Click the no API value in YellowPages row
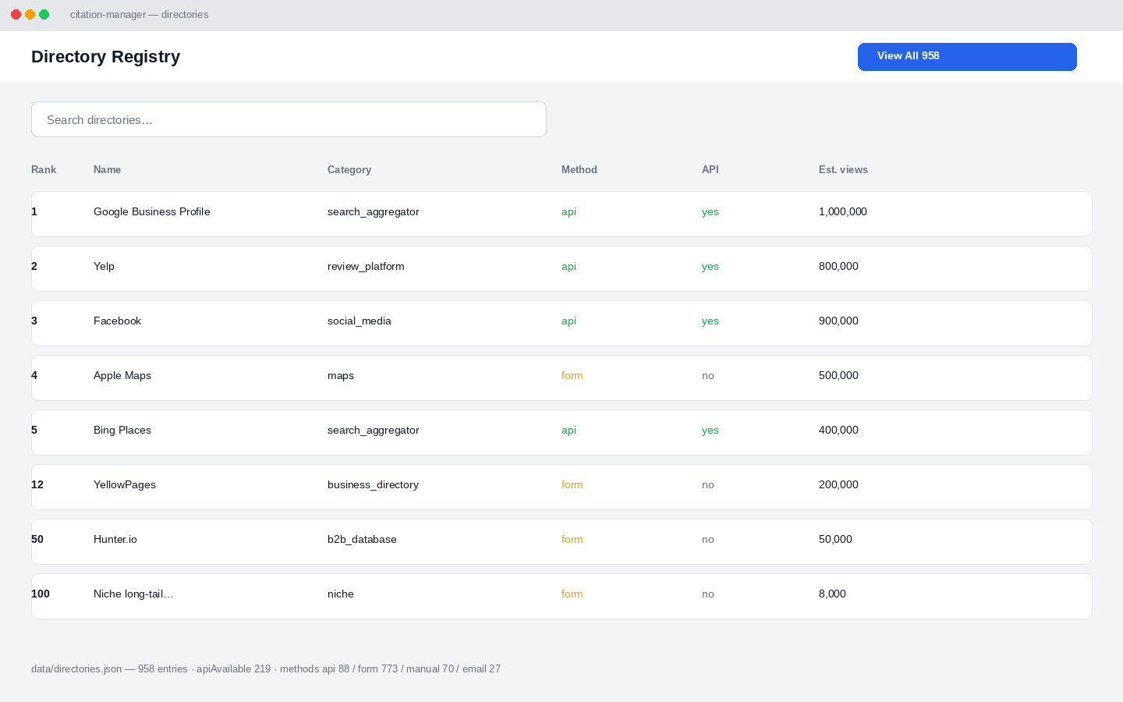1123x702 pixels. [x=708, y=485]
